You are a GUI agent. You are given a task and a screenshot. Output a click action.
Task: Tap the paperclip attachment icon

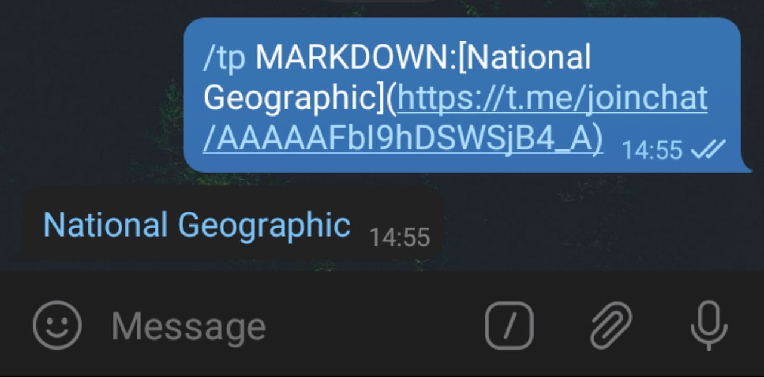(x=611, y=326)
